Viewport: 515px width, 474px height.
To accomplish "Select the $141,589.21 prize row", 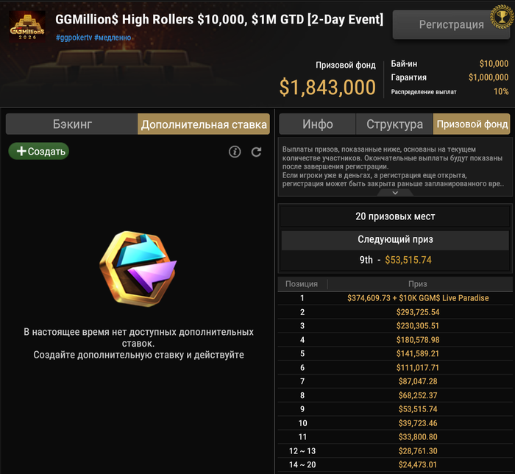I will pos(395,353).
